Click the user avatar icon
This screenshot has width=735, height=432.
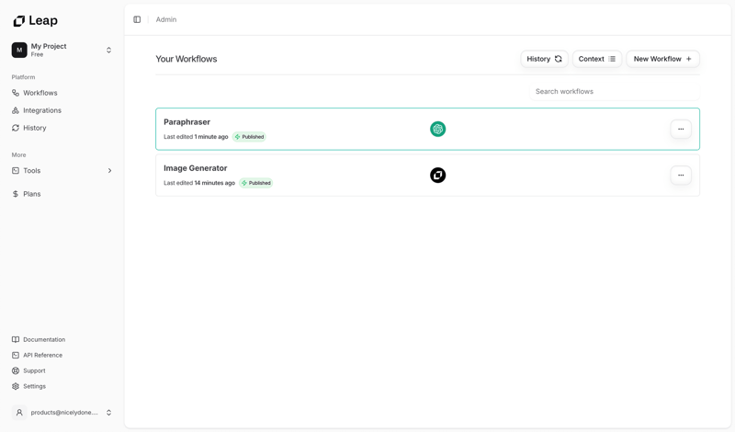(x=19, y=413)
